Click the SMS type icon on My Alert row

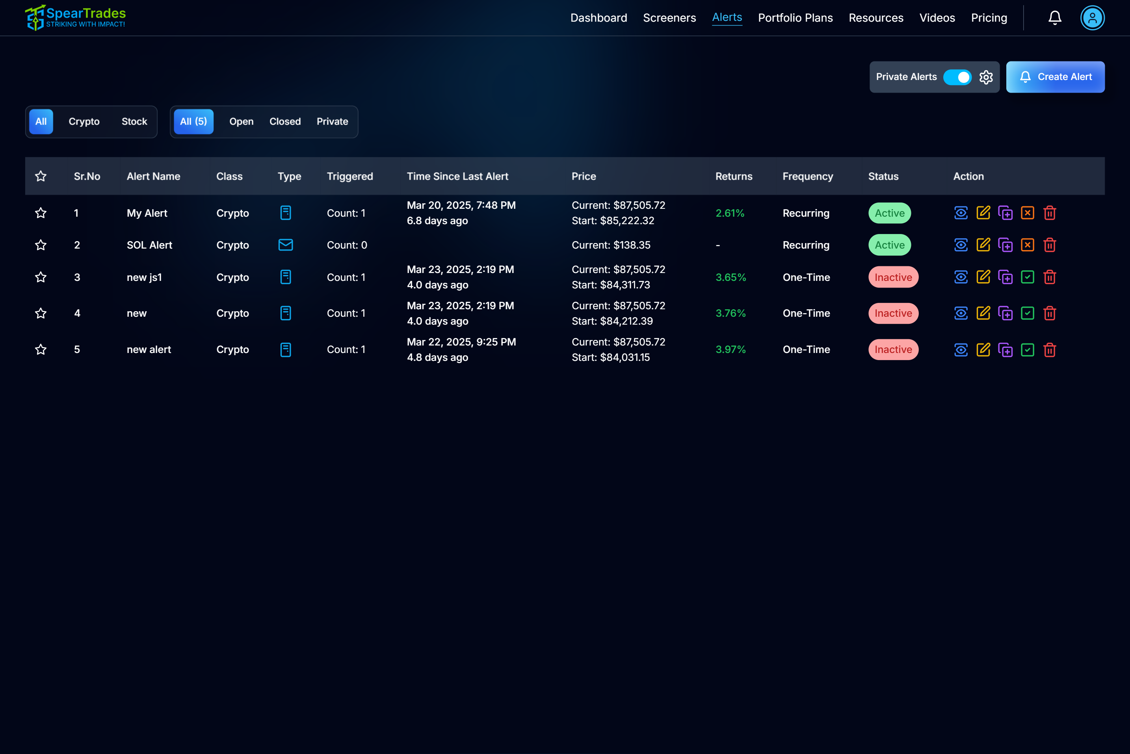(286, 213)
